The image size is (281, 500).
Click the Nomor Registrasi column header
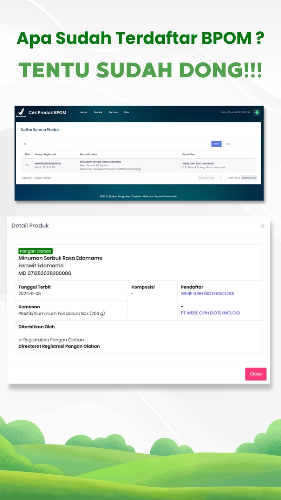(45, 154)
